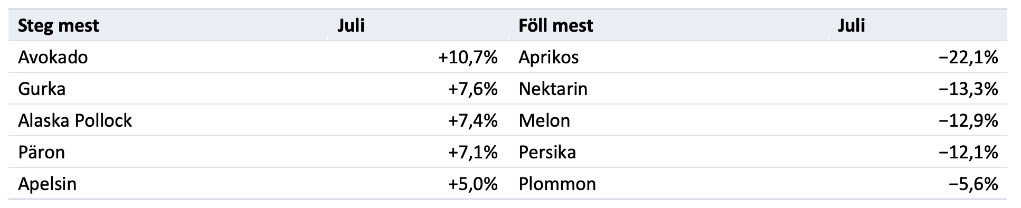1021x208 pixels.
Task: Select the −5,6% value
Action: coord(973,184)
